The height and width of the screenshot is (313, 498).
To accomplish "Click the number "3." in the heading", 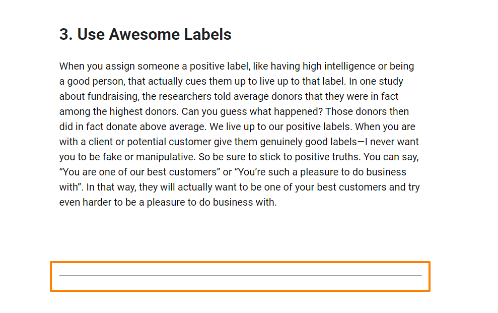I will [66, 34].
